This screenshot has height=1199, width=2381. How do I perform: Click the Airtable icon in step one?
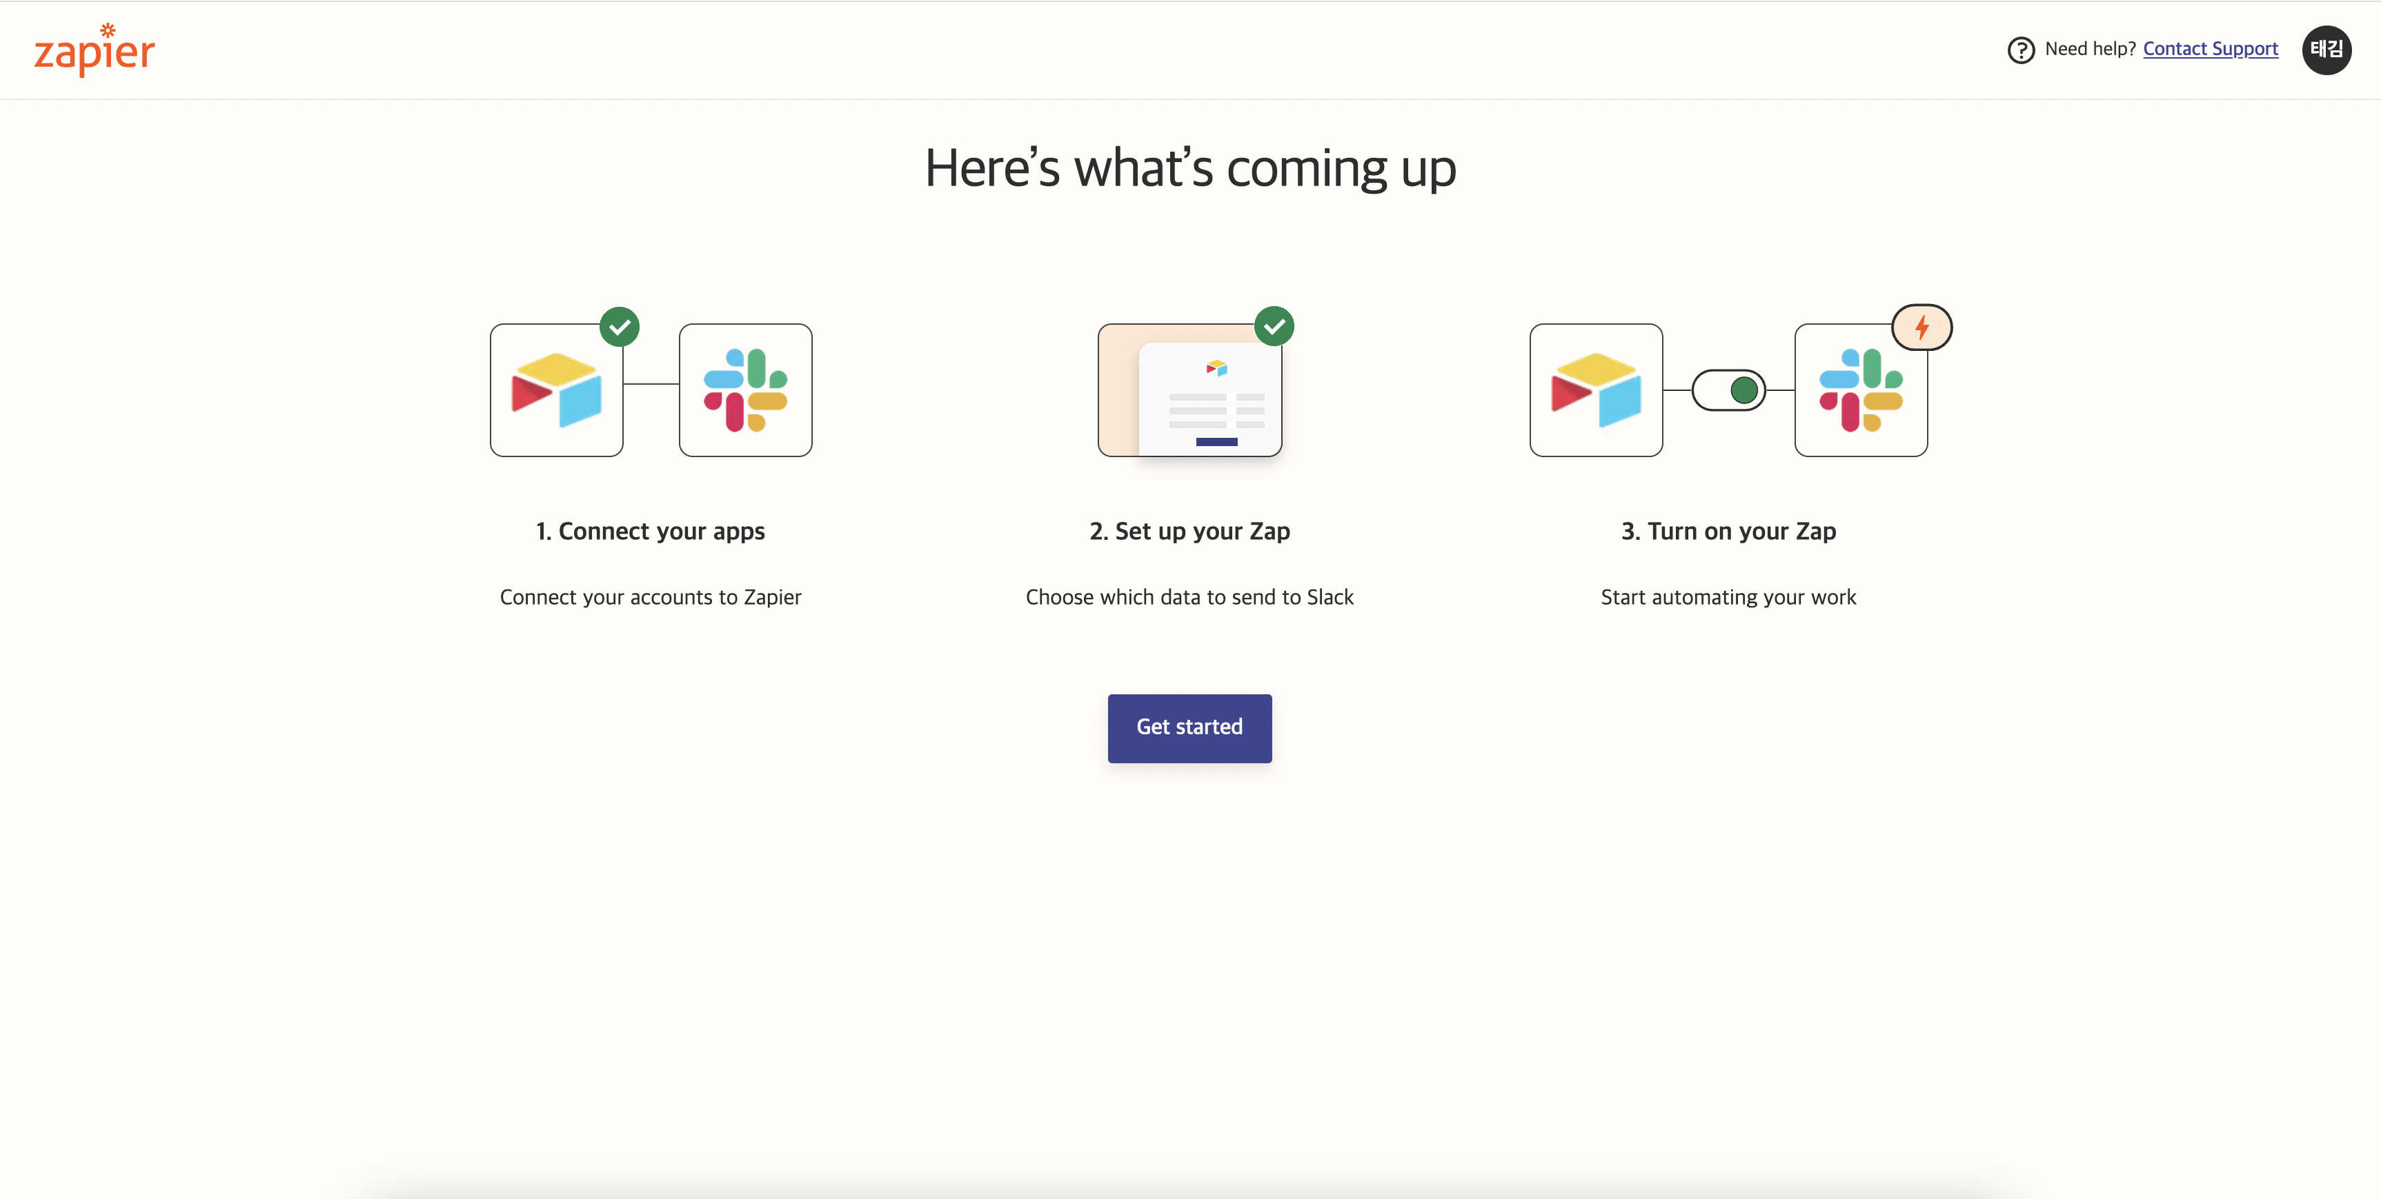coord(556,390)
